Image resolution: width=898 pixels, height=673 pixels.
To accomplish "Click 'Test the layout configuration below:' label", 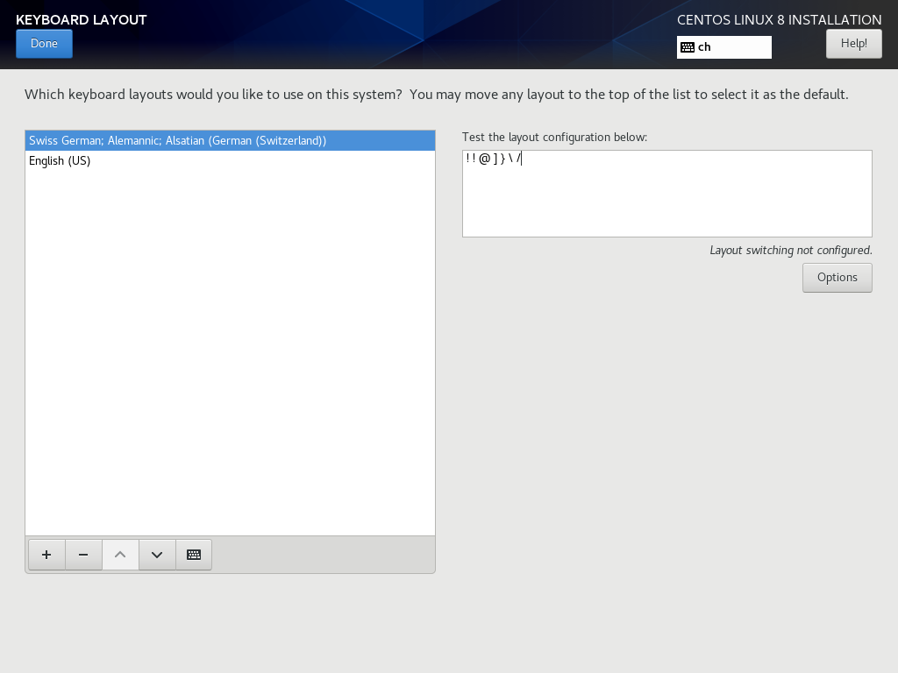I will pos(554,138).
